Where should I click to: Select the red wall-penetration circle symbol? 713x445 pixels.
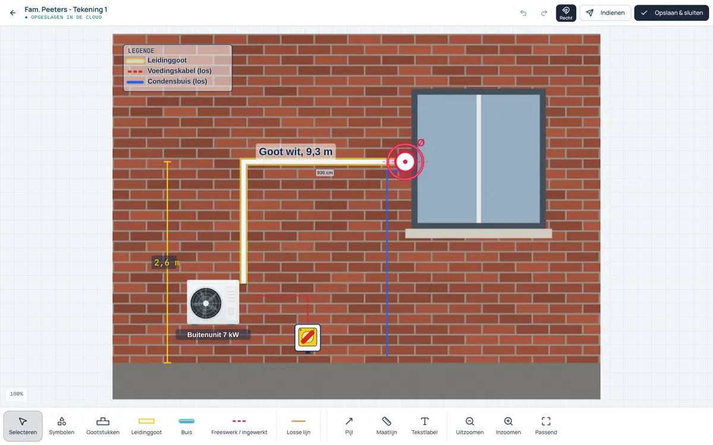[x=405, y=161]
